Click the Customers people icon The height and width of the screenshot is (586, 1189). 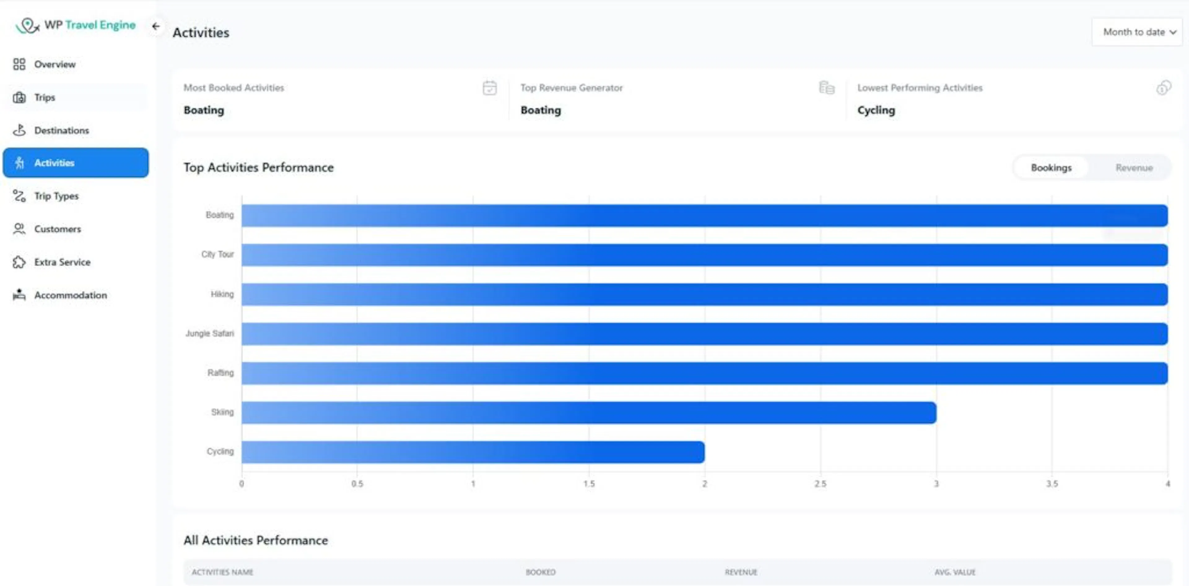coord(19,229)
